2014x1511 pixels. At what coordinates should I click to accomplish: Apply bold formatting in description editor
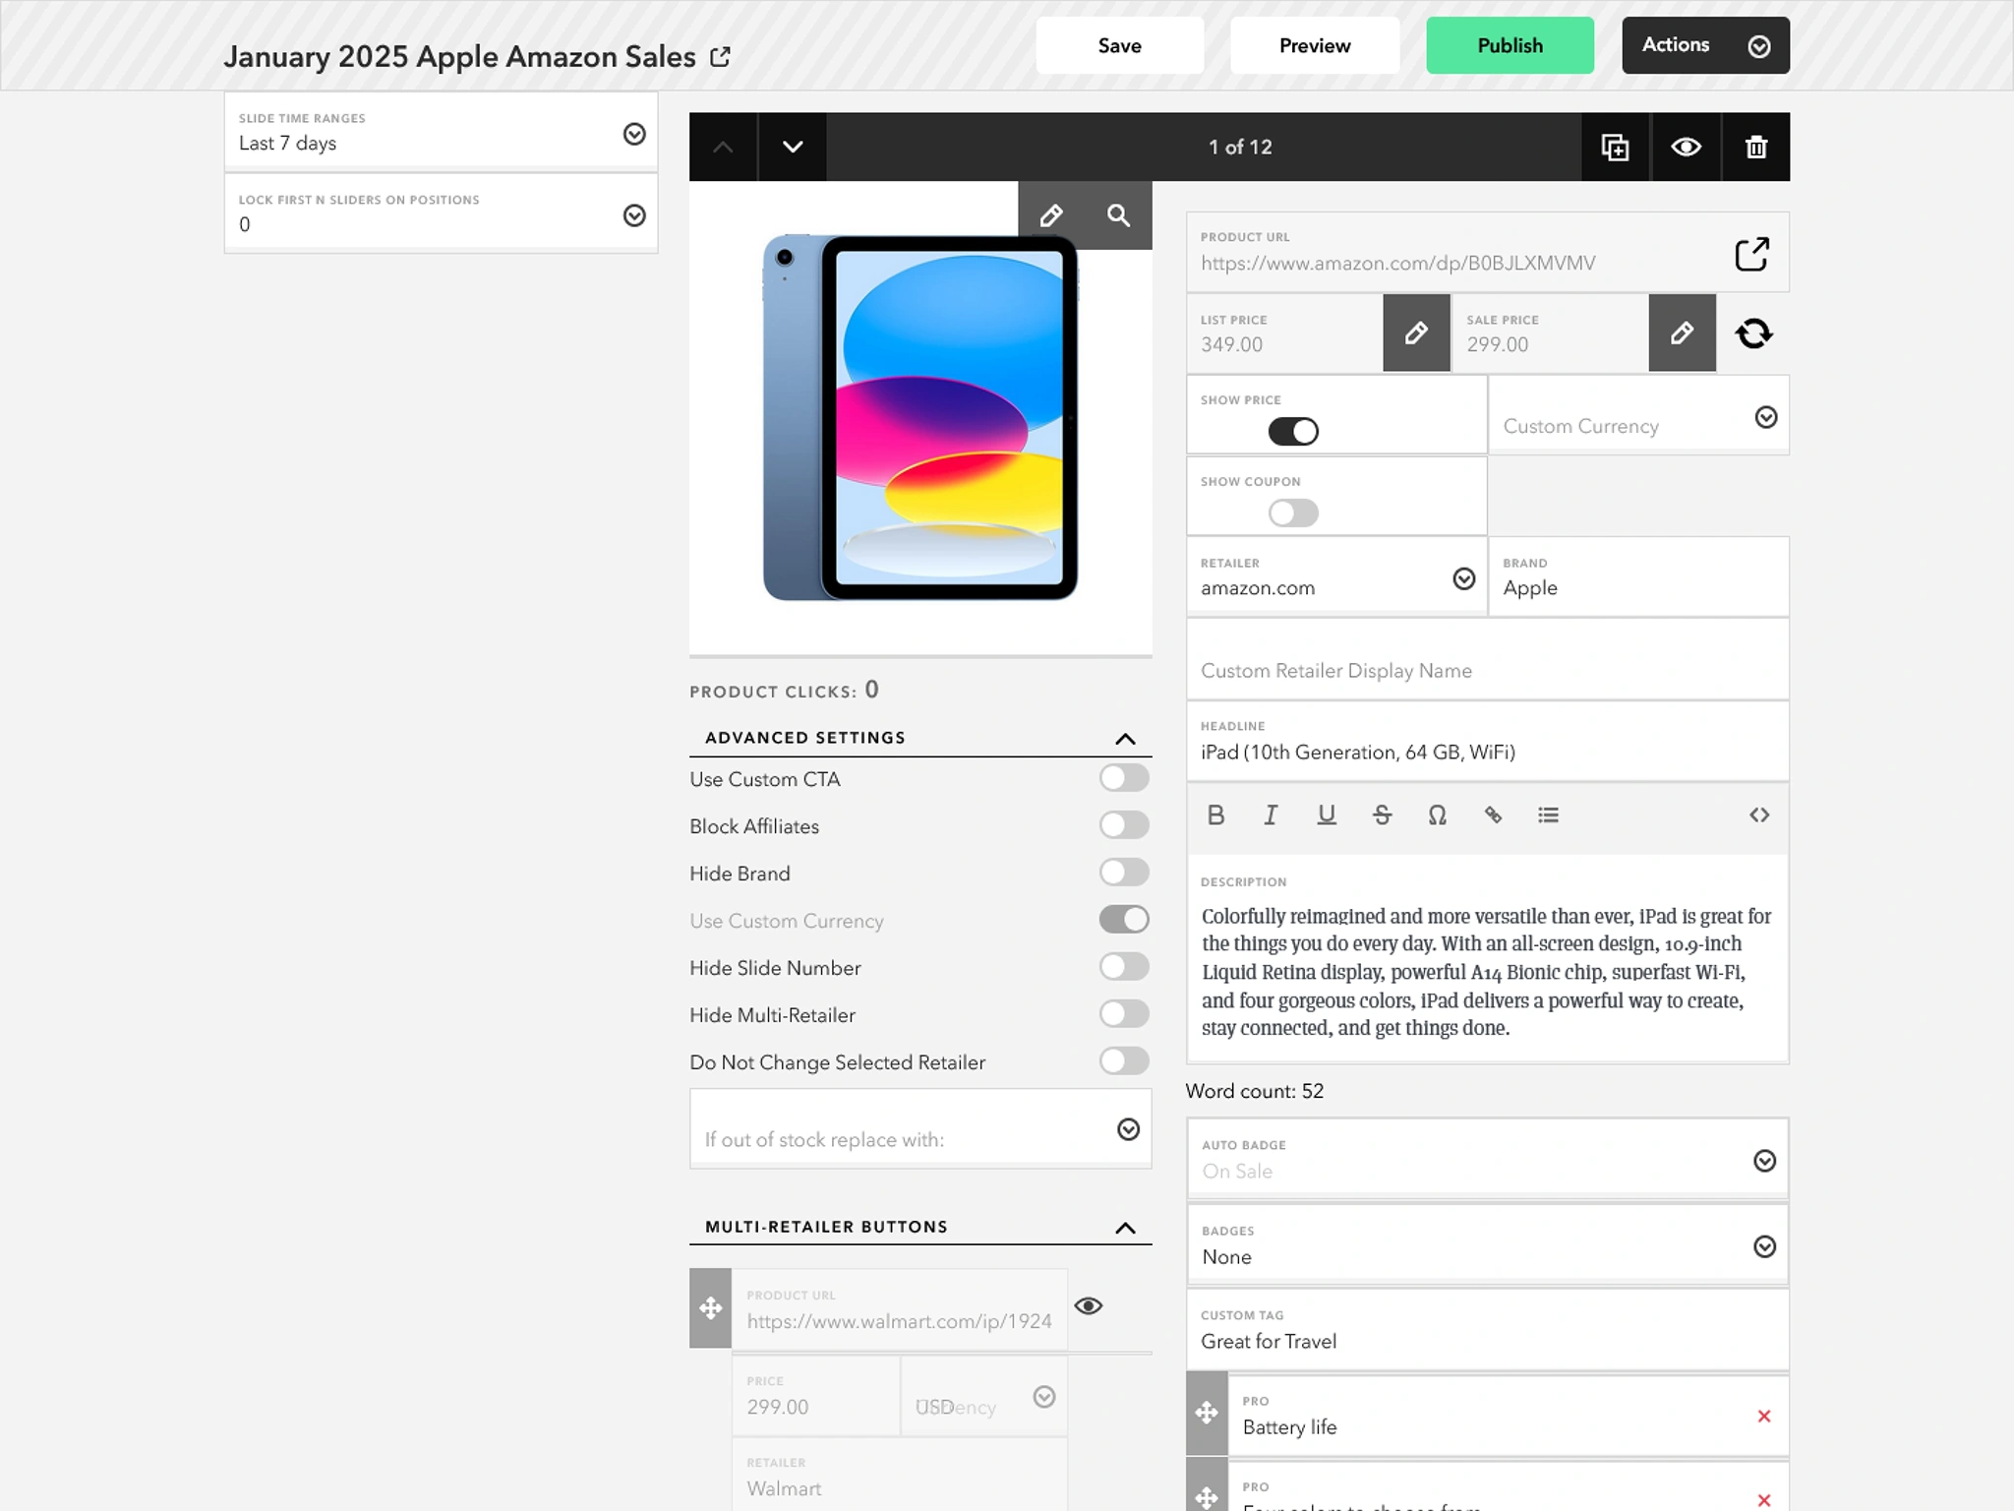[x=1215, y=815]
